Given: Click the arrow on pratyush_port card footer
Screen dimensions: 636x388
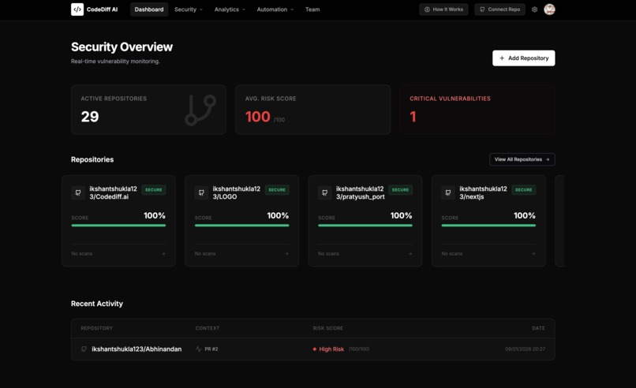Looking at the screenshot, I should click(x=410, y=254).
